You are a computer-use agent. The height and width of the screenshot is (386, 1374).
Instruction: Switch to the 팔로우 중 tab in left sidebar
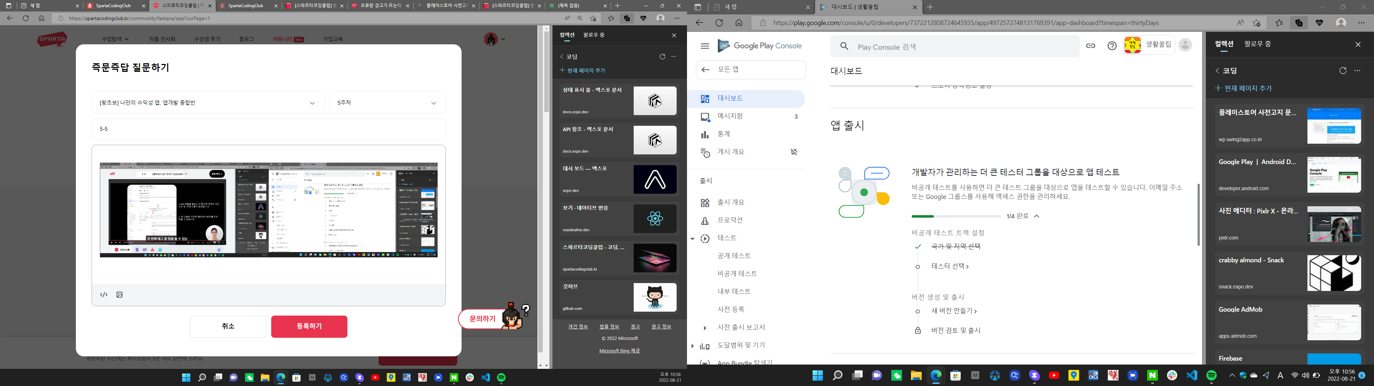click(x=594, y=35)
